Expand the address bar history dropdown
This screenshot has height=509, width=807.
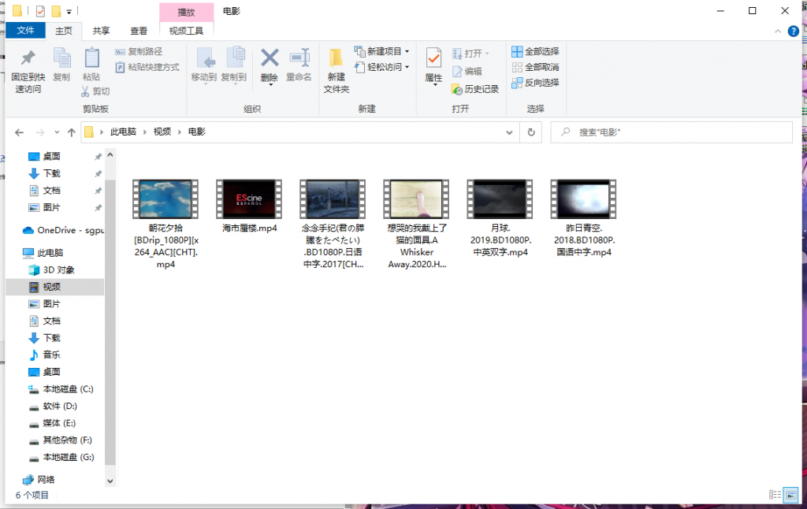pos(509,132)
